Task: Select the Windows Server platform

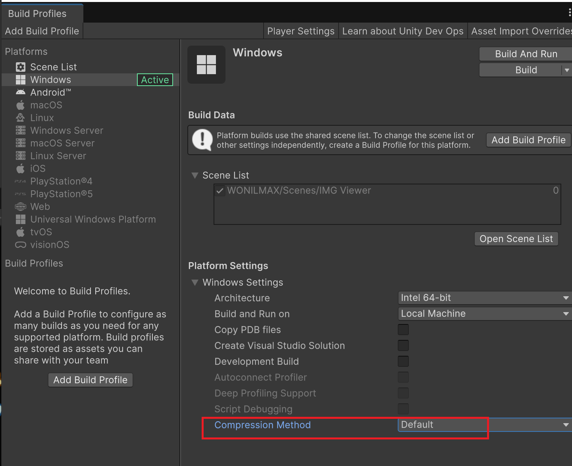Action: click(91, 130)
